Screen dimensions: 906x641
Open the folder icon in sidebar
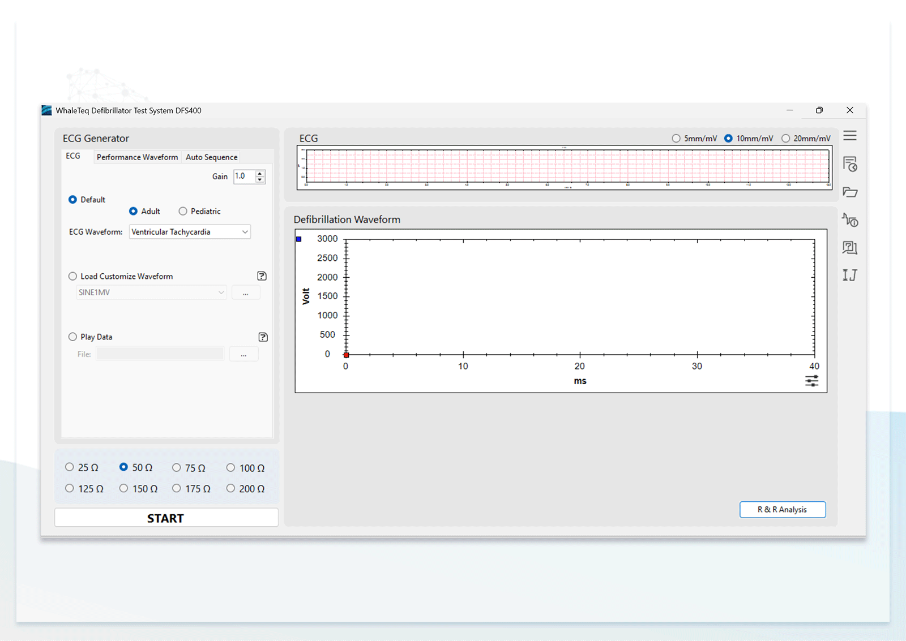click(x=850, y=192)
